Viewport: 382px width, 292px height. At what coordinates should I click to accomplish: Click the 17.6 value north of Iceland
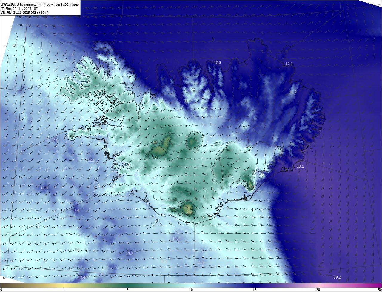click(x=217, y=62)
